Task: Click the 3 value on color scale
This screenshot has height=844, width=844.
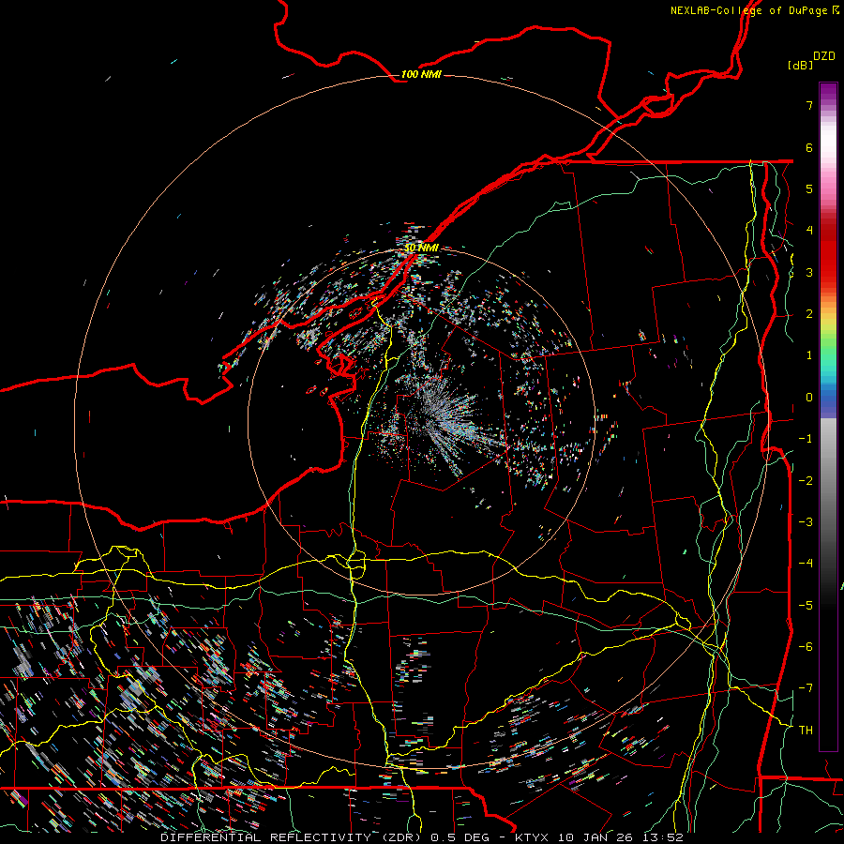Action: (x=809, y=272)
